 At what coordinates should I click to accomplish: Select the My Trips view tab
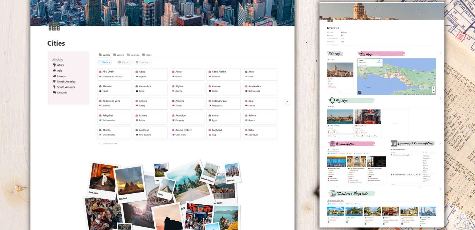pyautogui.click(x=331, y=107)
